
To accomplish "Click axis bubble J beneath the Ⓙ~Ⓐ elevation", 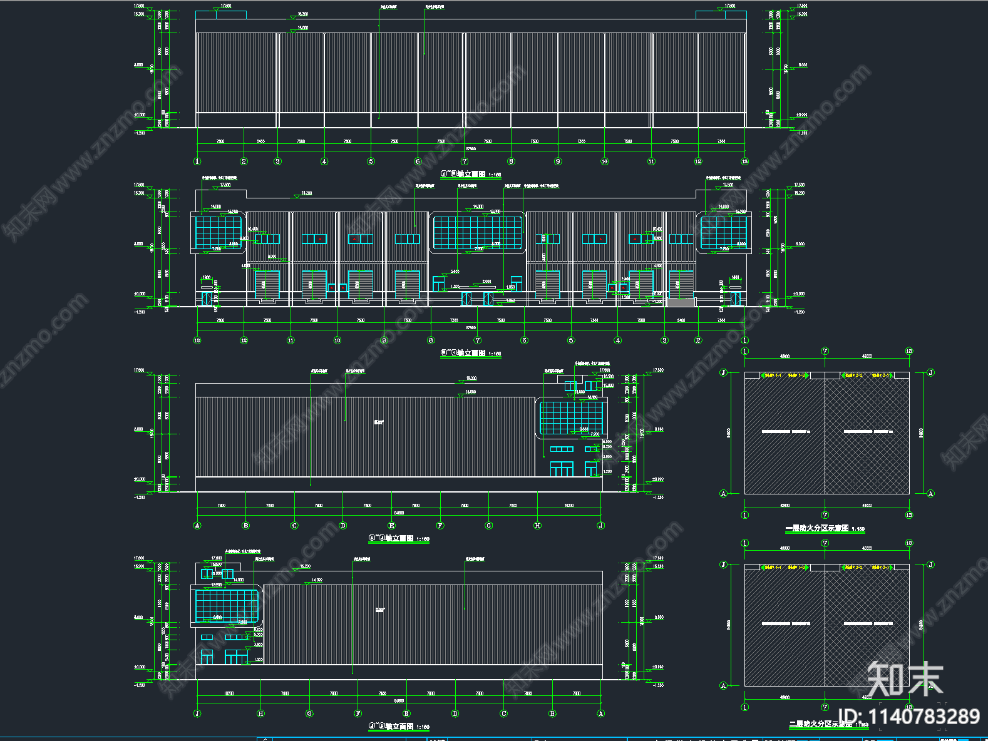I will point(197,713).
